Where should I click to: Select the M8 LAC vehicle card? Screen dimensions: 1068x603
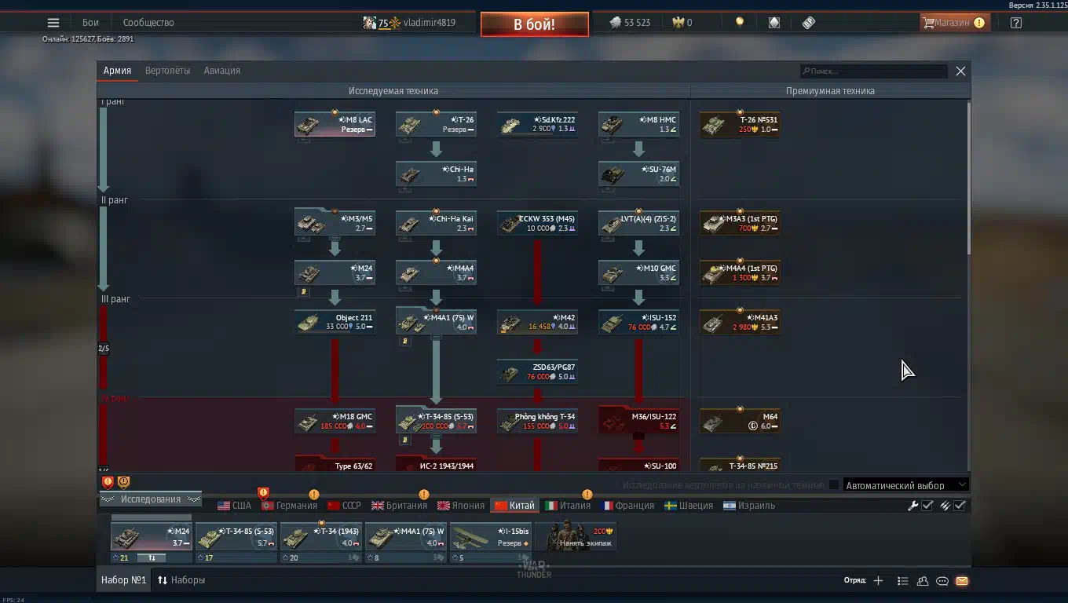click(x=335, y=124)
